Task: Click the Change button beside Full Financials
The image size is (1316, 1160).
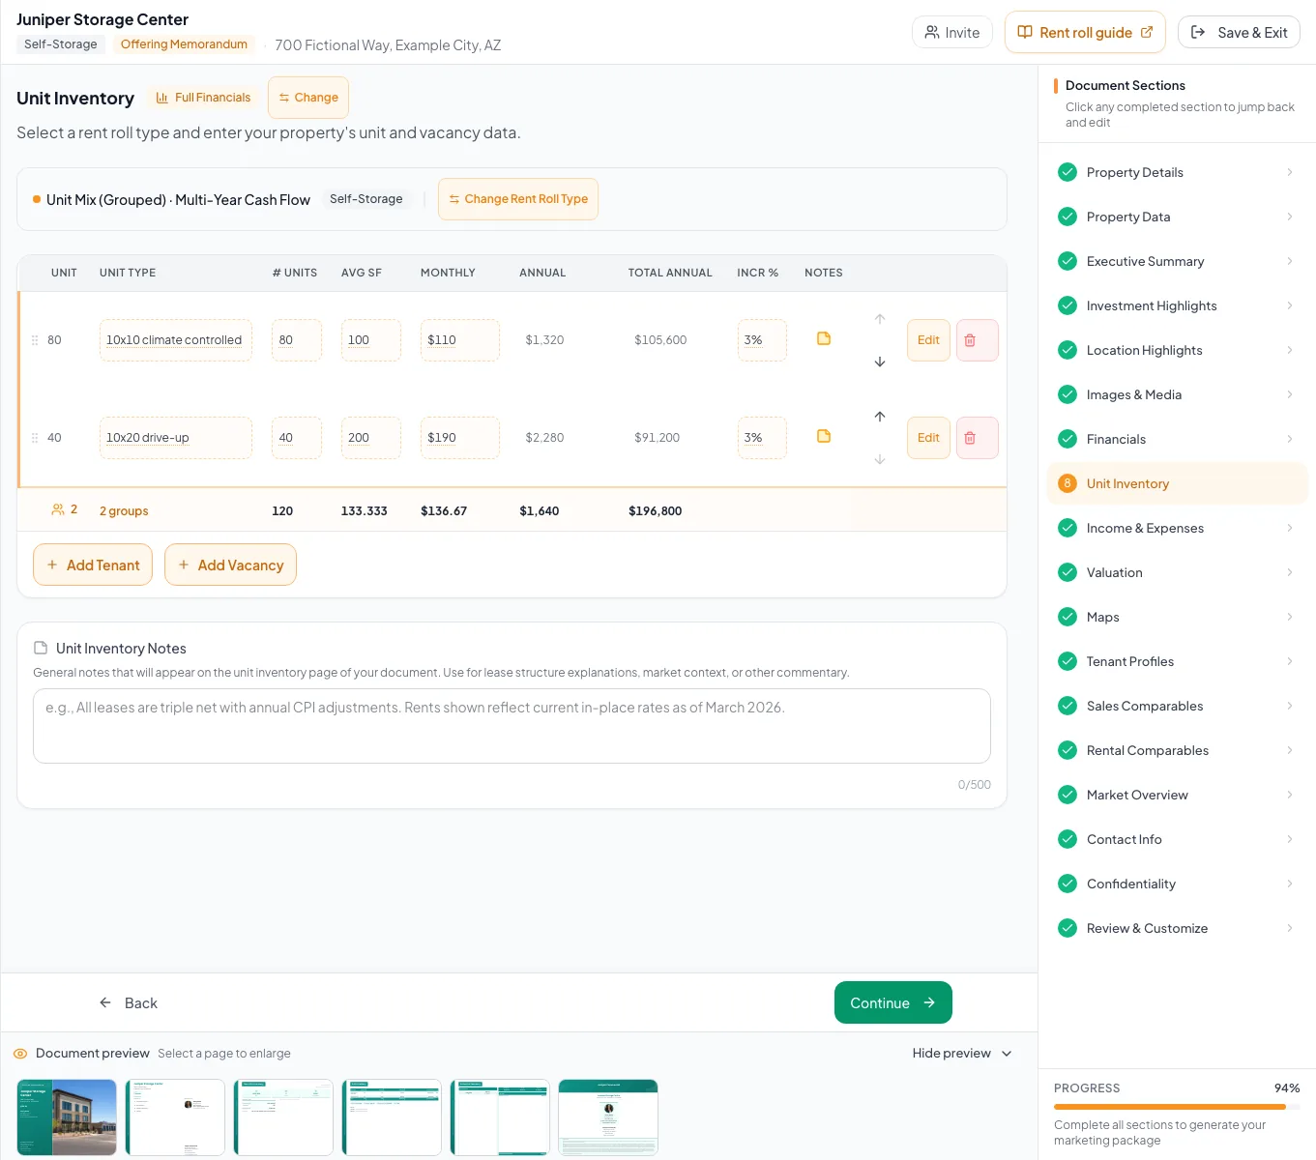Action: click(x=308, y=98)
